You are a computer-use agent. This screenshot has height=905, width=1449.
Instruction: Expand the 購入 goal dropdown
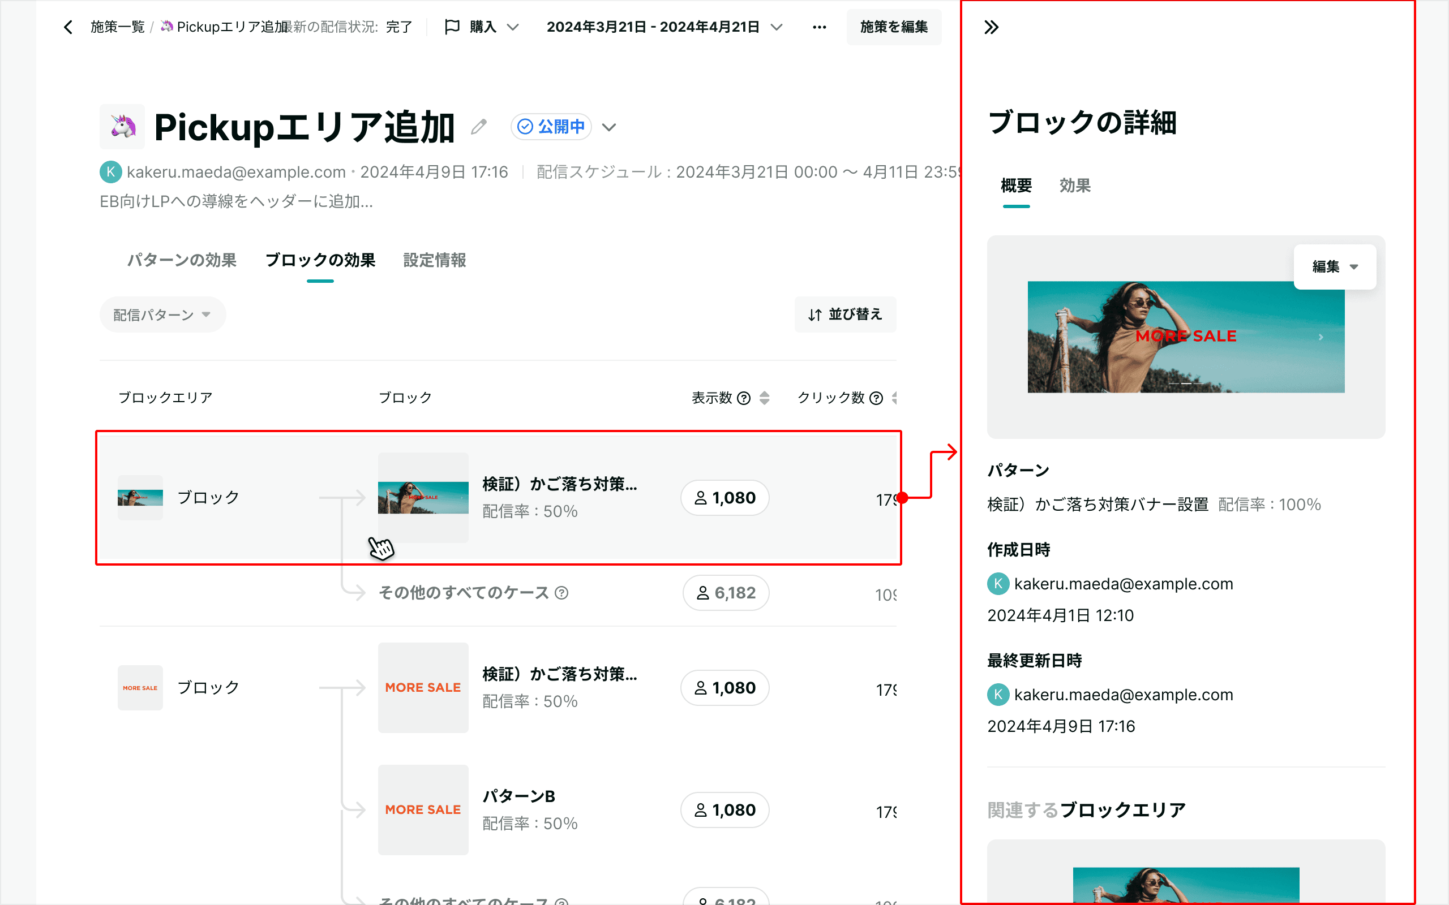[x=513, y=27]
